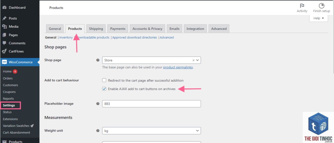This screenshot has height=143, width=334.
Task: Expand the Help dropdown
Action: (x=318, y=18)
